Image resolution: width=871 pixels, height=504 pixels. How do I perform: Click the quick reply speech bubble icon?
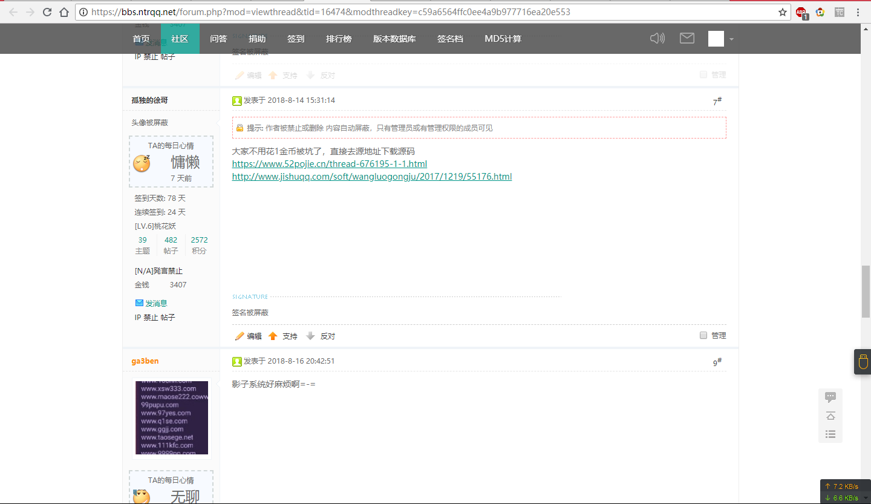click(830, 397)
